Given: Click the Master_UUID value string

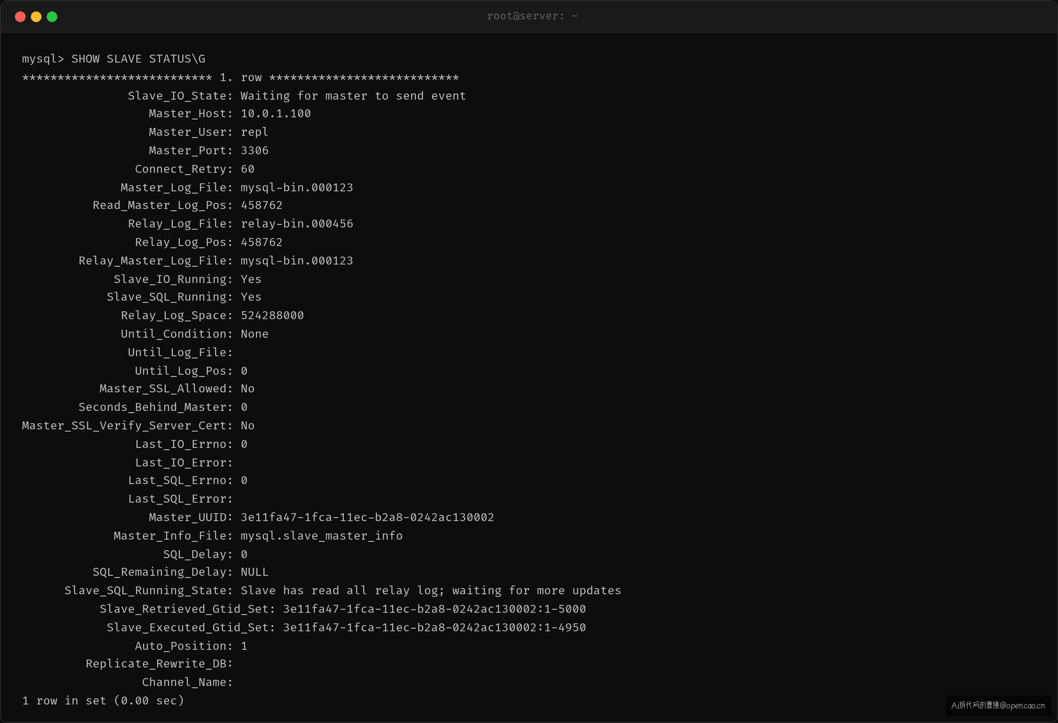Looking at the screenshot, I should pos(367,517).
